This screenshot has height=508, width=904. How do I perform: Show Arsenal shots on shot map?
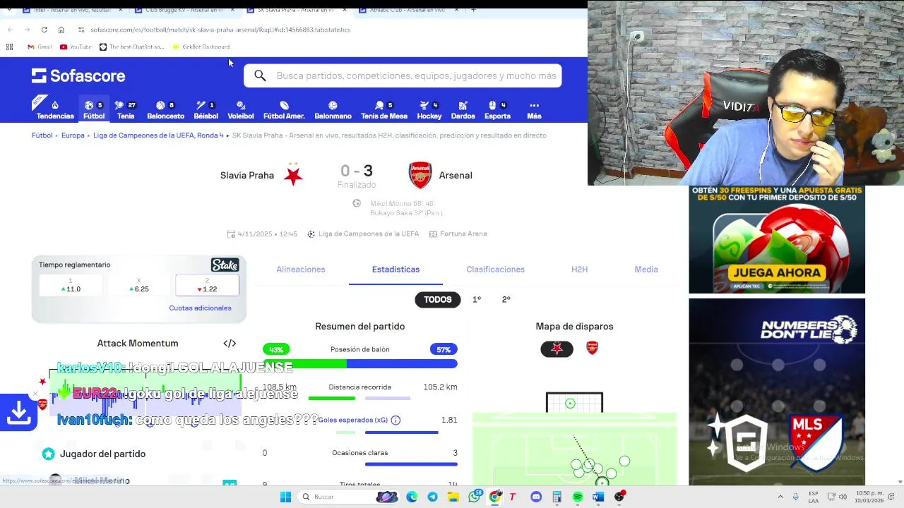593,348
